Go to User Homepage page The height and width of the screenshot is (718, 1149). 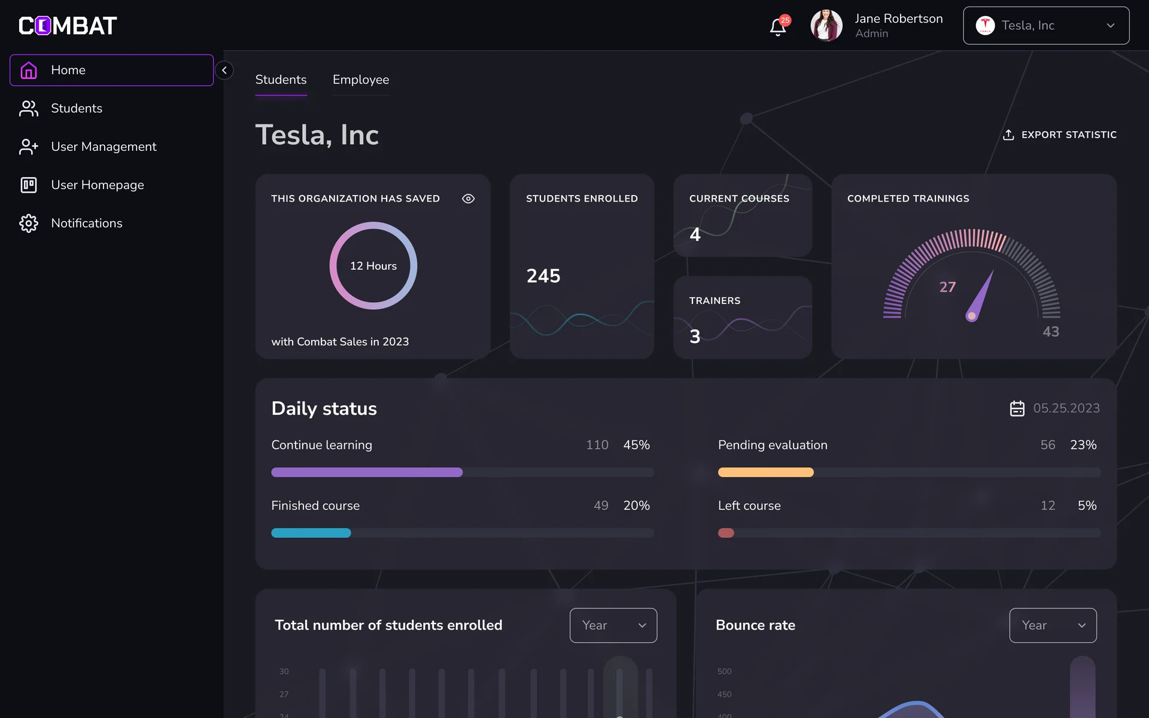coord(111,185)
